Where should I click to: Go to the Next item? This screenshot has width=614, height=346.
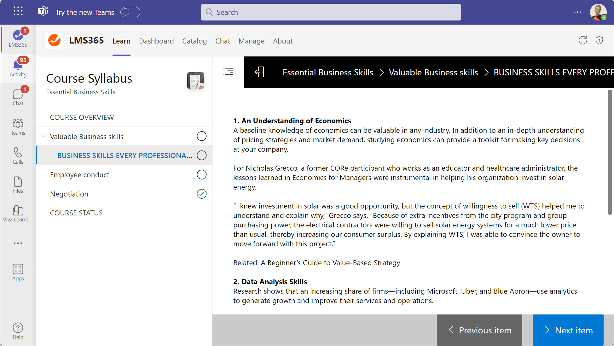568,330
